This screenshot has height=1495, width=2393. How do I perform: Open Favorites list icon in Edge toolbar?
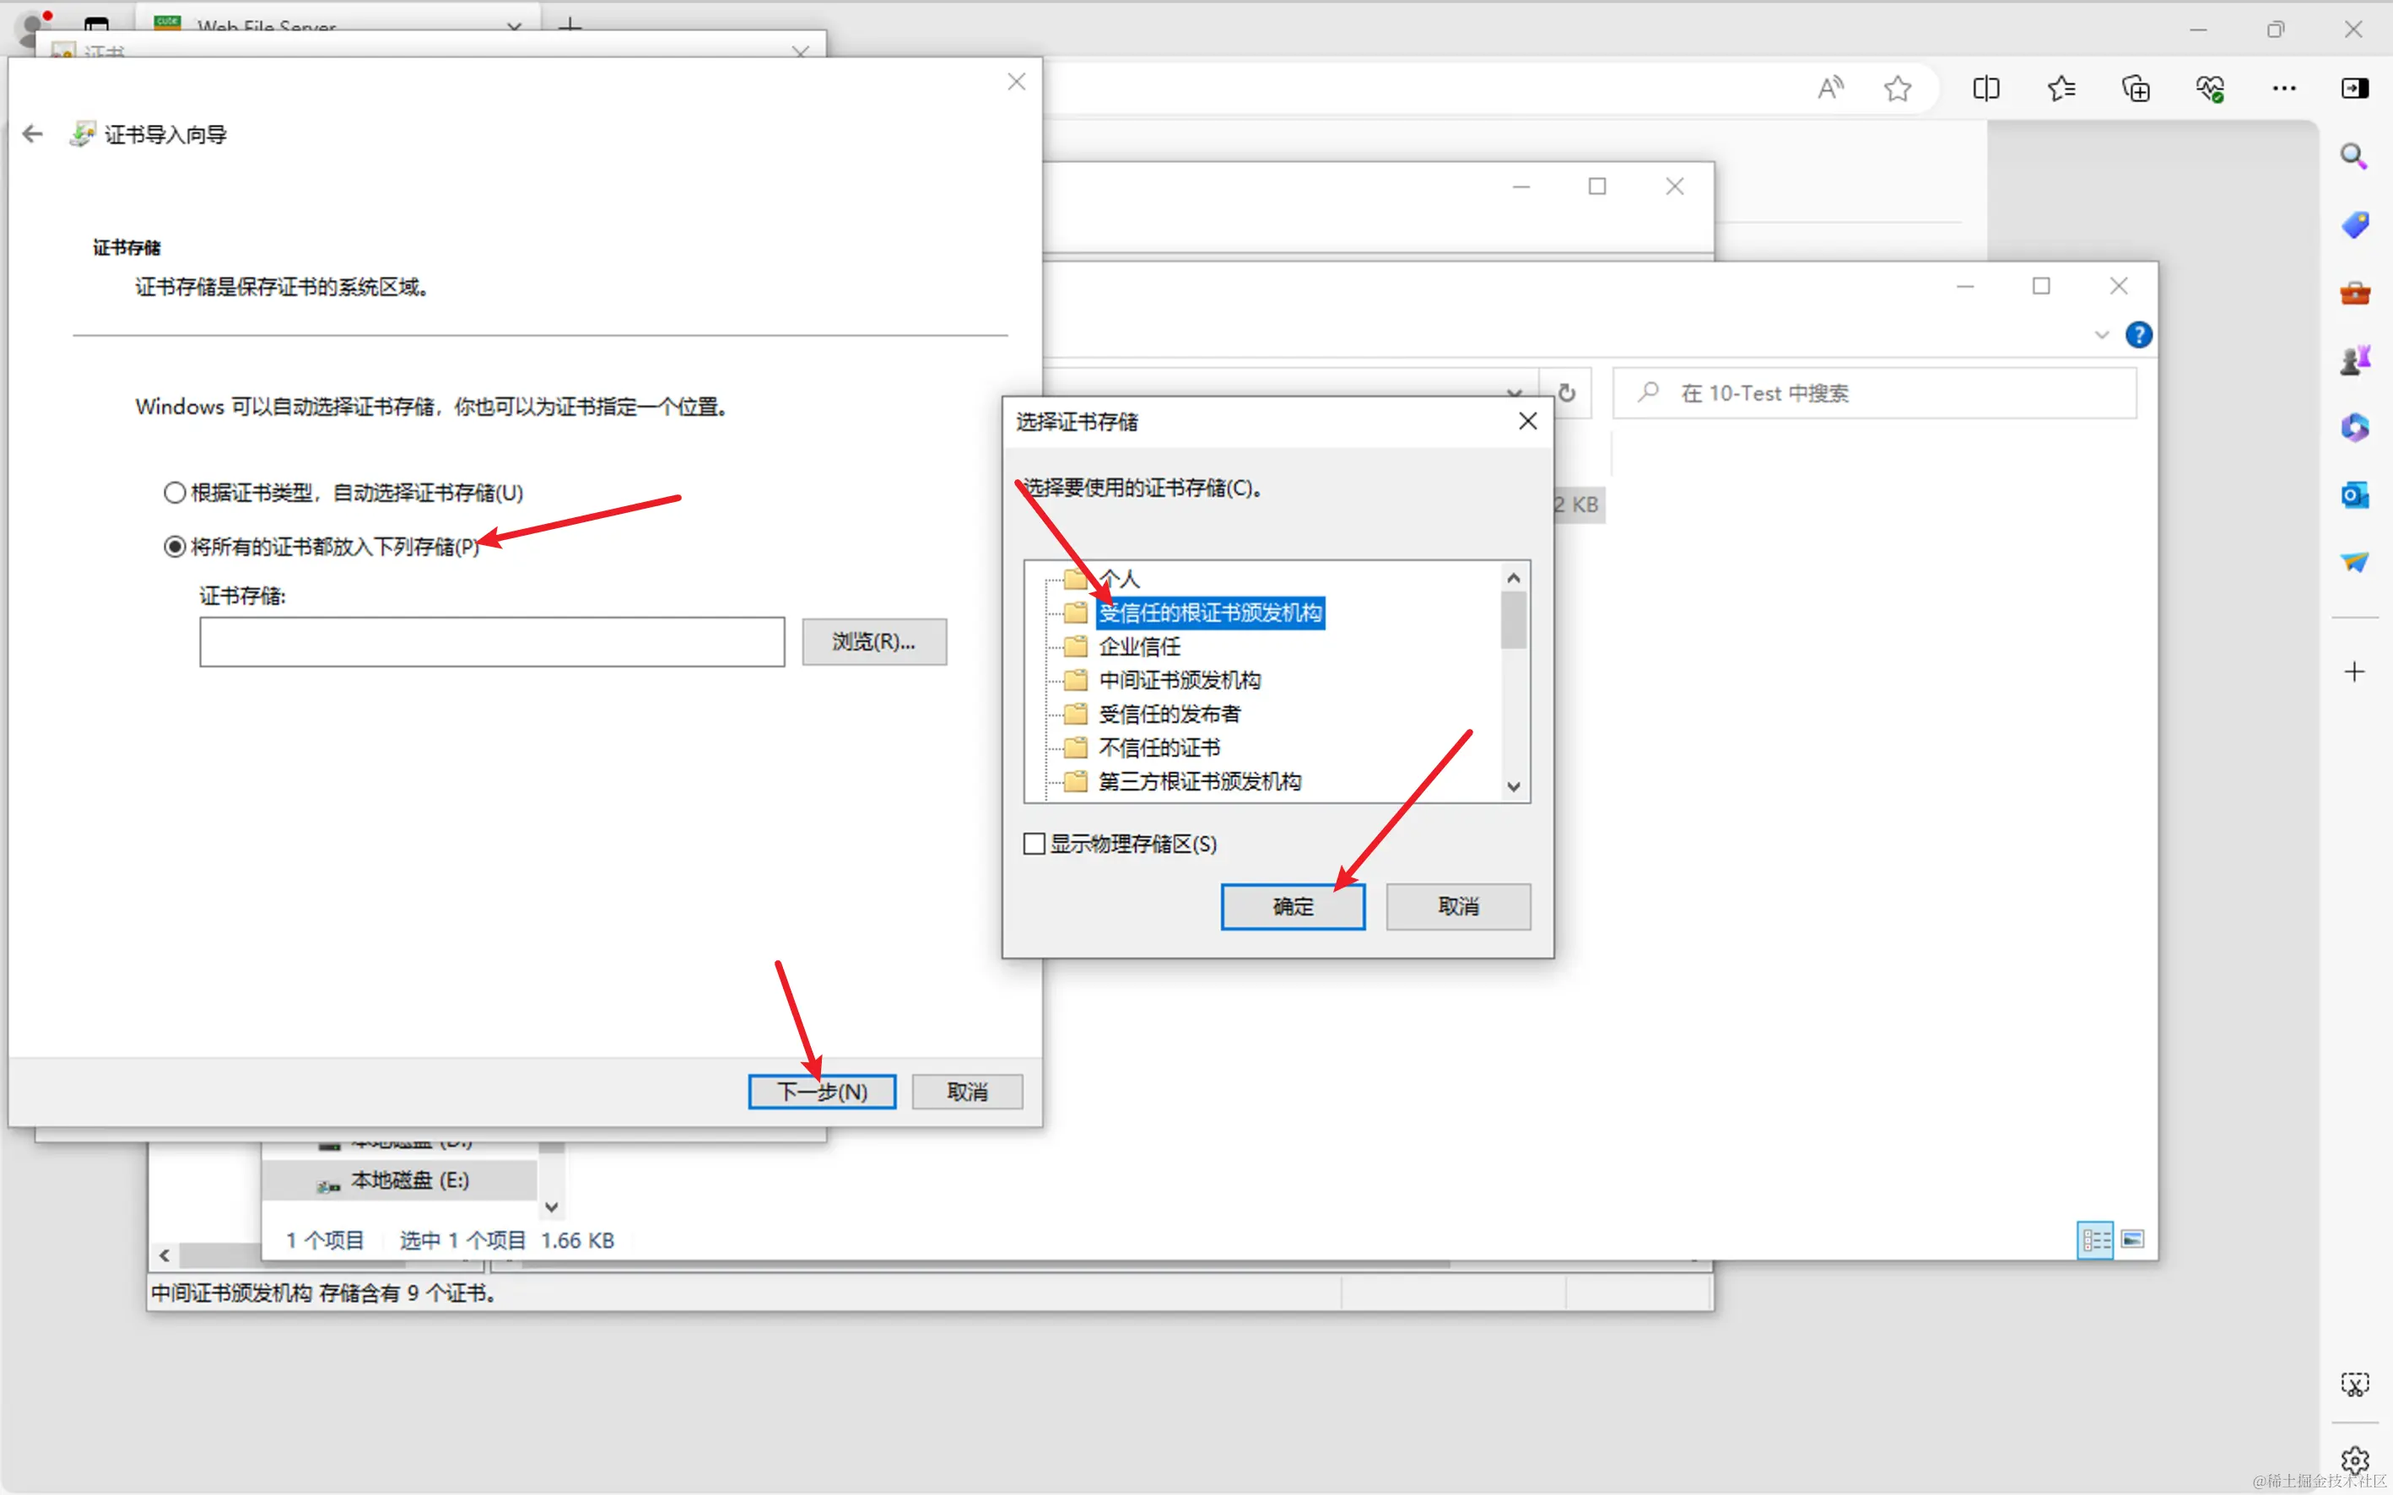(x=2061, y=88)
